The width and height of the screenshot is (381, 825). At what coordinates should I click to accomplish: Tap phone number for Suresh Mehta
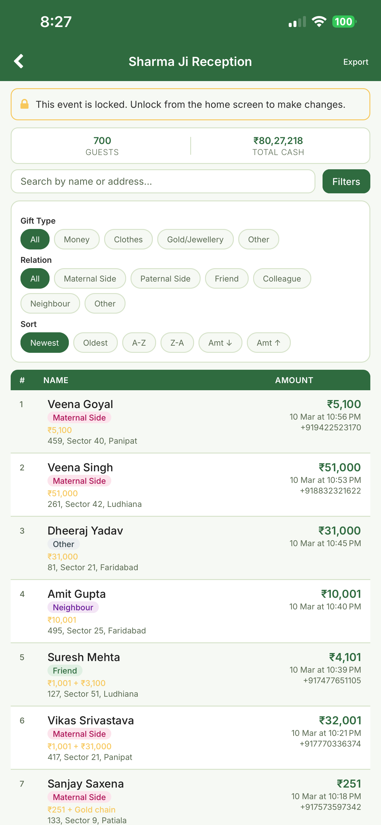pos(332,681)
